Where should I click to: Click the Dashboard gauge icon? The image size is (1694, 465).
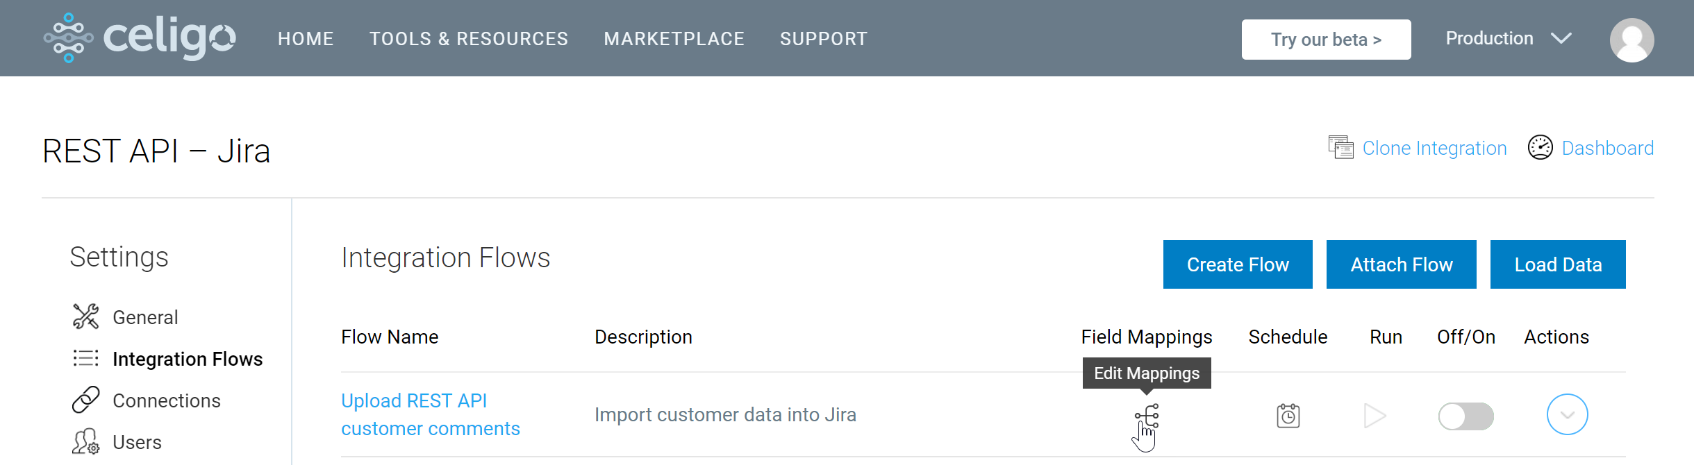point(1540,148)
